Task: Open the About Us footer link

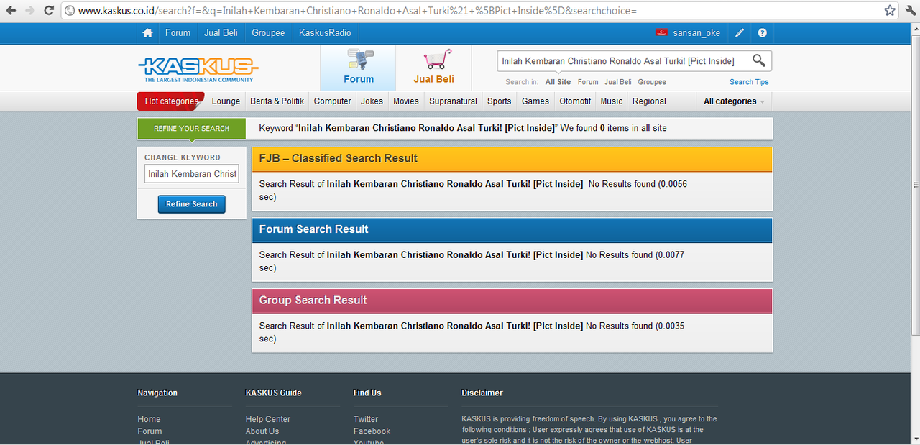Action: pos(262,431)
